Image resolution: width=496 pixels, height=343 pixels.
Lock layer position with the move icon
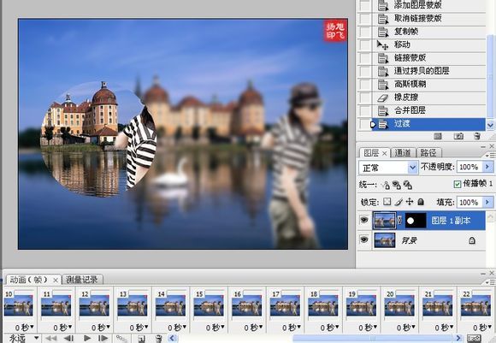pyautogui.click(x=410, y=202)
